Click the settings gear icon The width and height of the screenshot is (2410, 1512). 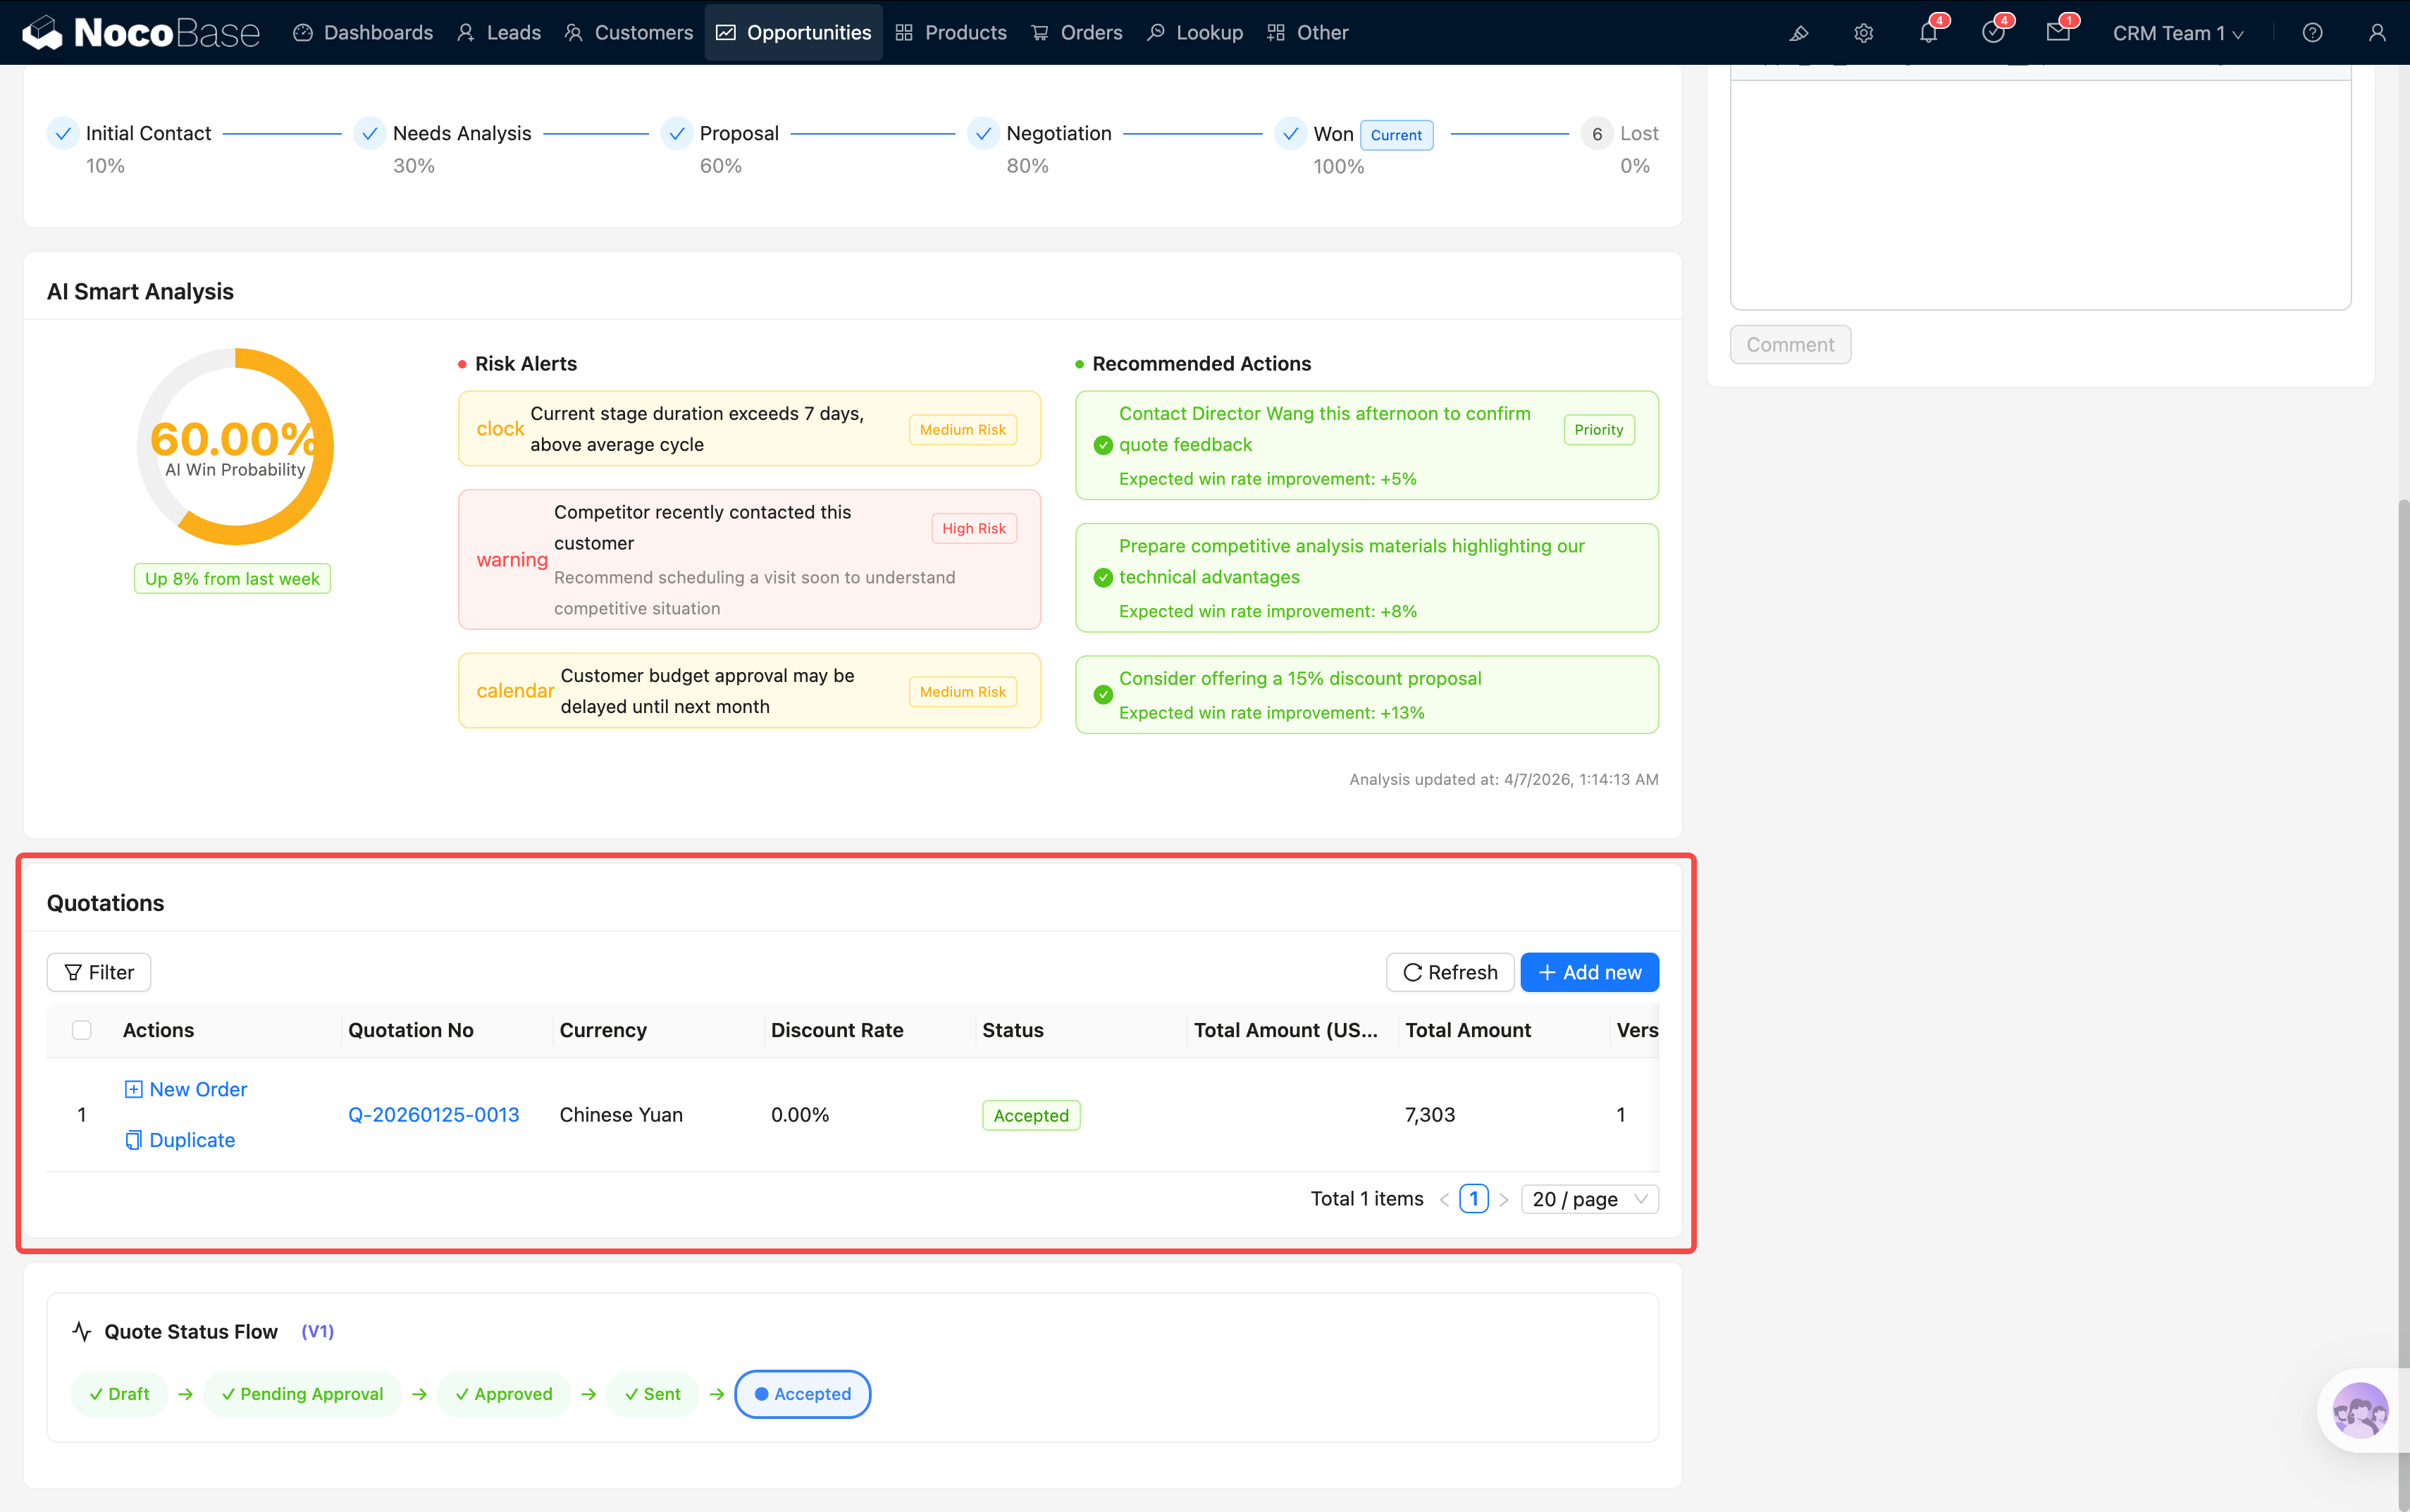click(1863, 33)
